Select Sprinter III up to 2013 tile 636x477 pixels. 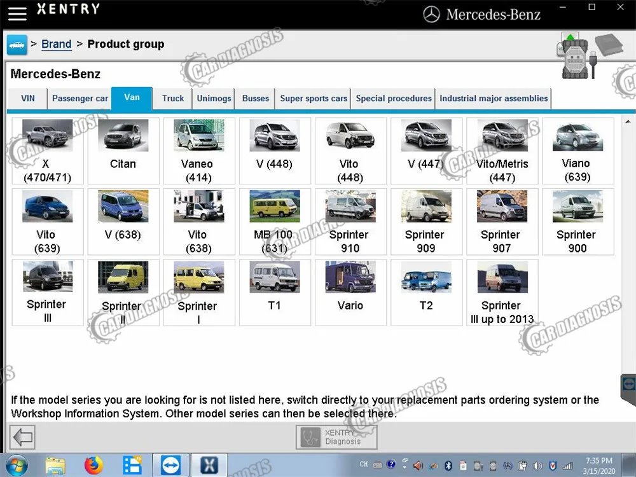[502, 293]
